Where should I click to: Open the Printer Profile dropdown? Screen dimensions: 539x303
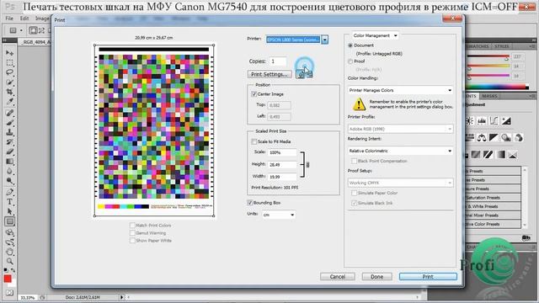click(x=401, y=129)
